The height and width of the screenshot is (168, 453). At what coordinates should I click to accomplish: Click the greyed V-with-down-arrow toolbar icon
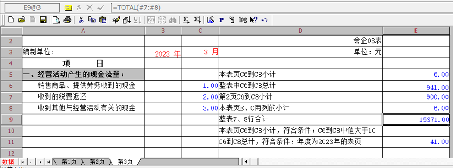pyautogui.click(x=137, y=20)
